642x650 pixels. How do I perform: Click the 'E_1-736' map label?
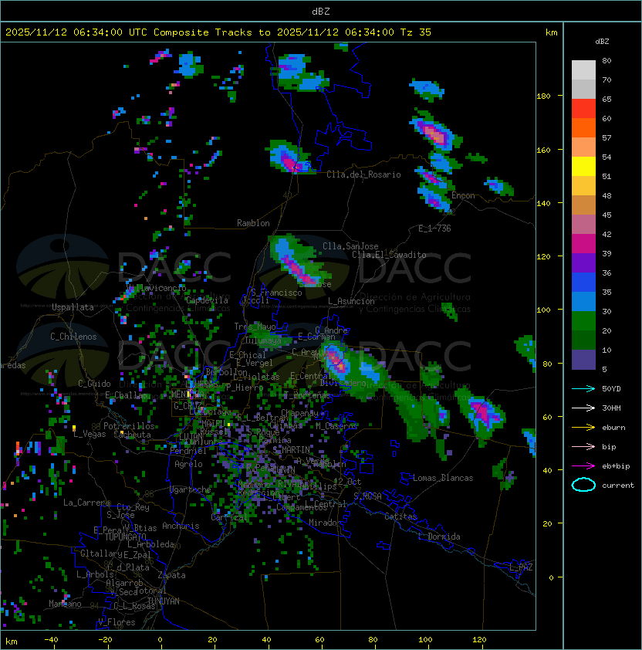tap(434, 228)
